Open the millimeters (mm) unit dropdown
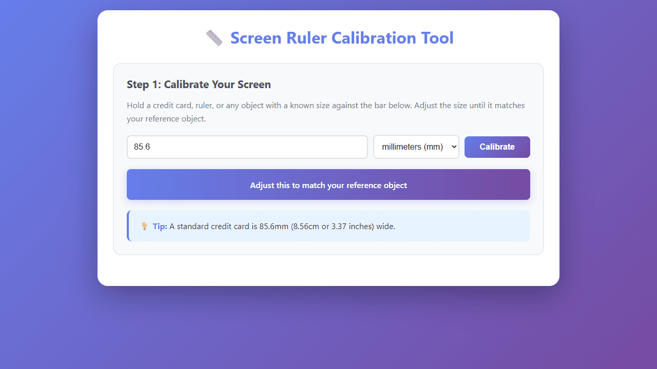Screen dimensions: 657x369 [x=416, y=147]
